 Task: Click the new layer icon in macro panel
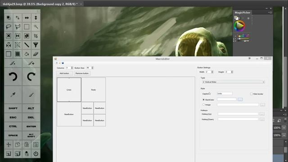9,153
